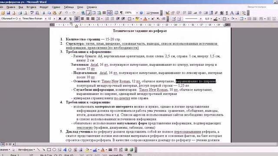Align text to the right
This screenshot has width=278, height=156.
(x=87, y=19)
